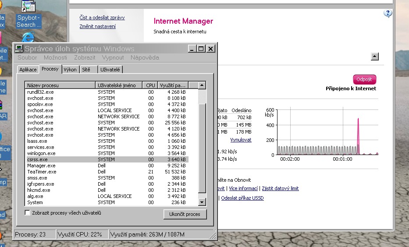Image resolution: width=409 pixels, height=247 pixels.
Task: Click the 'Připojeno k Internet' status text
Action: (x=351, y=88)
